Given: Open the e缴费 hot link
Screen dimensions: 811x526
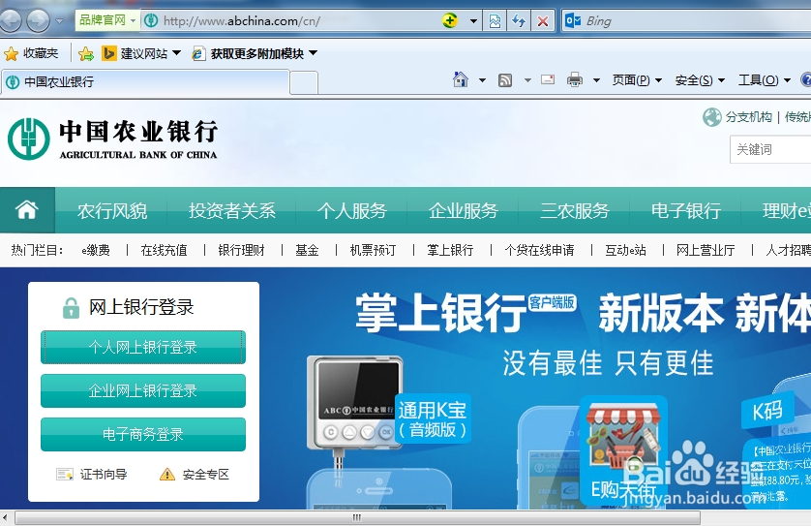Looking at the screenshot, I should pos(96,251).
